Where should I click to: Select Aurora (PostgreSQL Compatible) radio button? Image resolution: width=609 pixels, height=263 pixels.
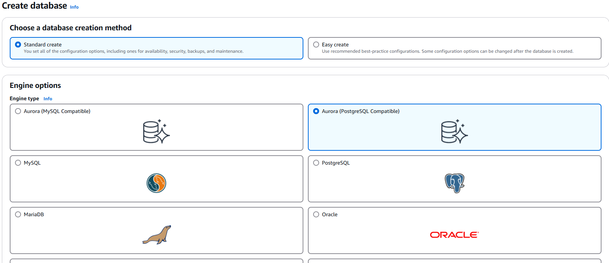click(x=316, y=111)
